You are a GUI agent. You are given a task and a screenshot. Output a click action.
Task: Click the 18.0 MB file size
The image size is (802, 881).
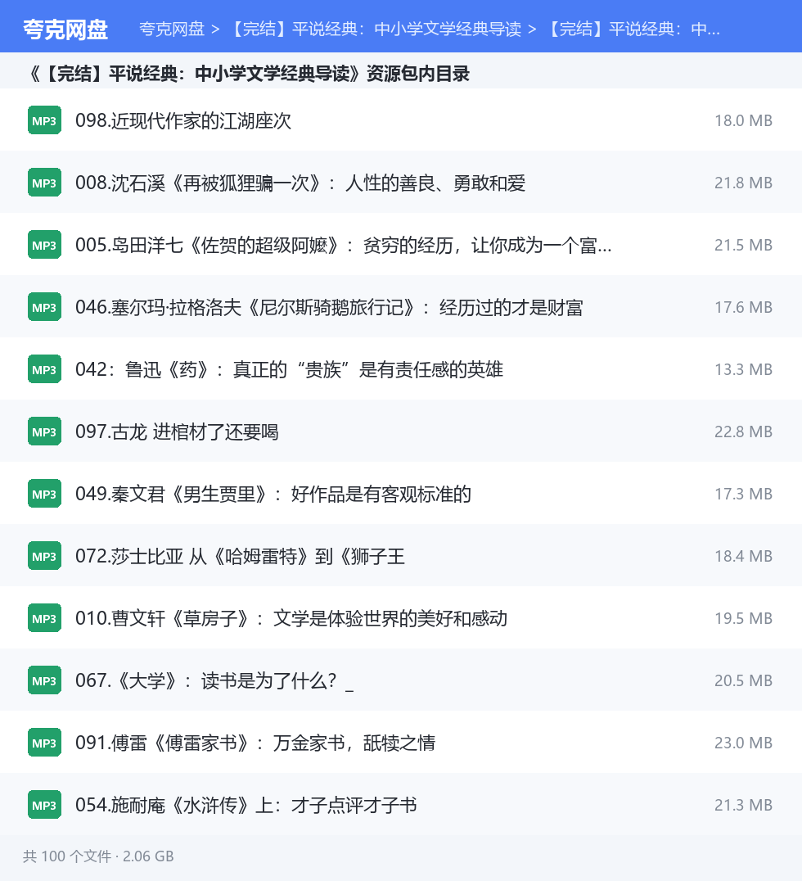coord(743,120)
